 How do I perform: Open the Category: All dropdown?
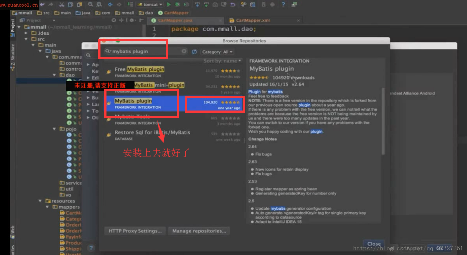[x=217, y=52]
